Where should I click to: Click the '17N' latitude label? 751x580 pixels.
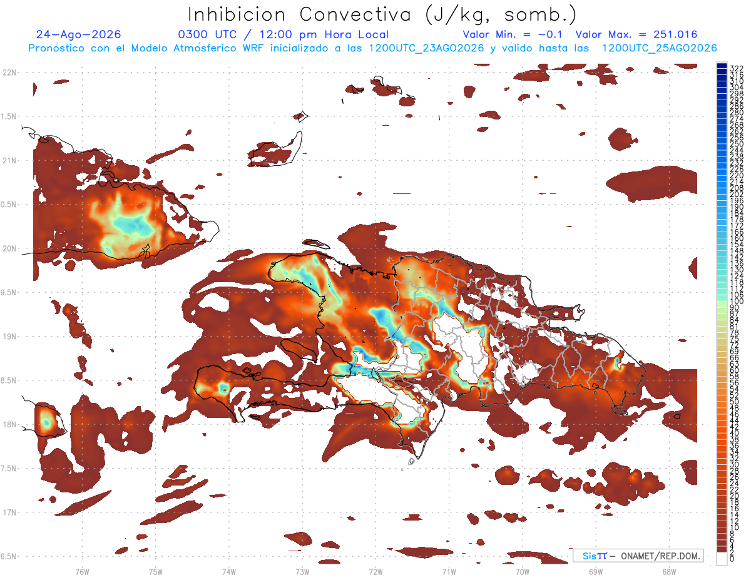(x=9, y=512)
